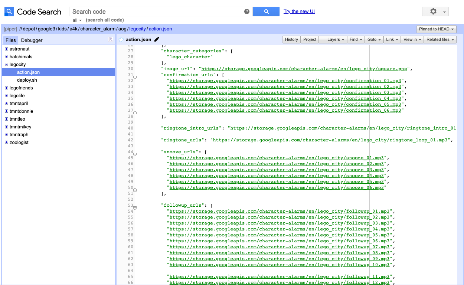
Task: Fold the snooze_urls block at line 44
Action: (x=135, y=154)
